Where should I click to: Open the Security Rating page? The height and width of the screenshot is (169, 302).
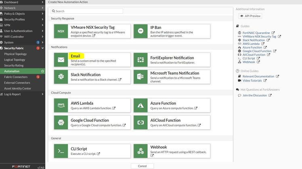[x=14, y=65]
